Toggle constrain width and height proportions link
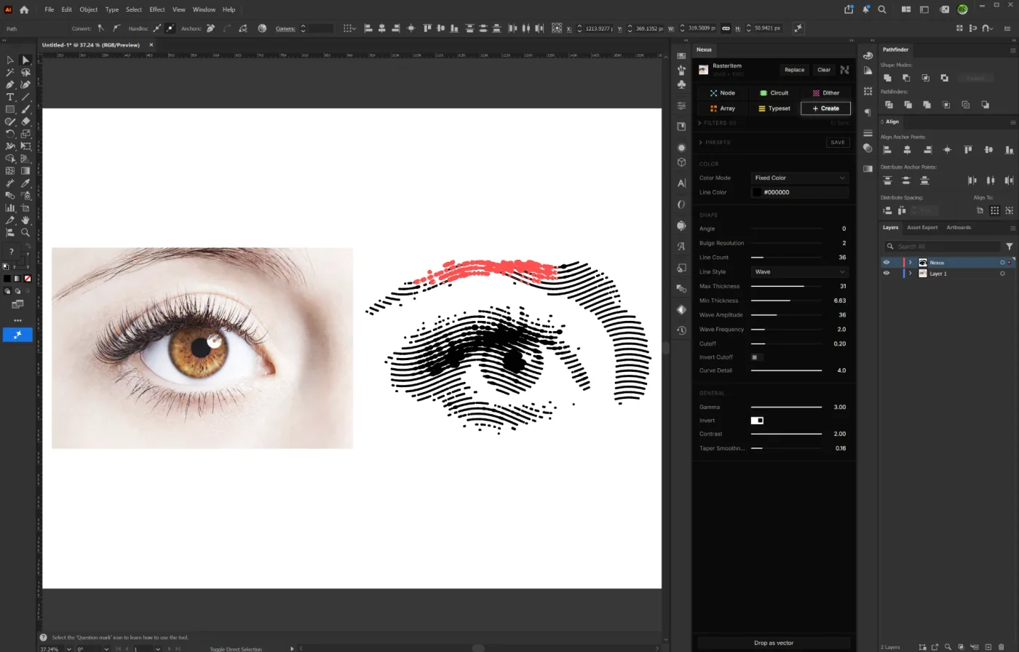 coord(726,28)
